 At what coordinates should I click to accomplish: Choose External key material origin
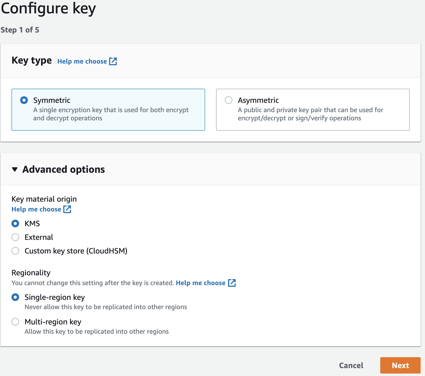[15, 237]
